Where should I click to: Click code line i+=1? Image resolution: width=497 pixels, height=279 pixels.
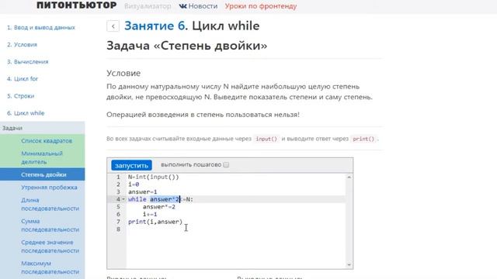150,215
